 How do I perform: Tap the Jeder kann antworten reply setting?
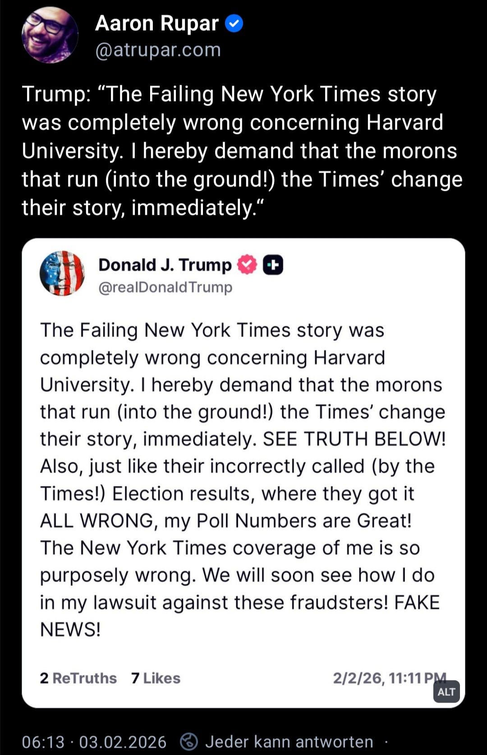coord(289,742)
